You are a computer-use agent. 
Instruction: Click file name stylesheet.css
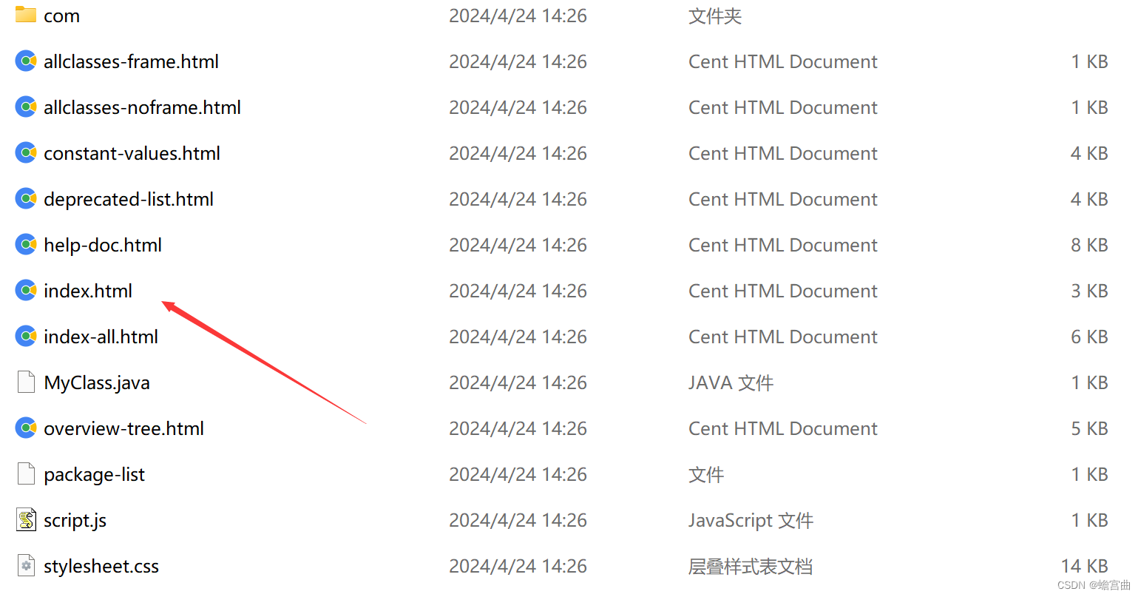point(101,566)
